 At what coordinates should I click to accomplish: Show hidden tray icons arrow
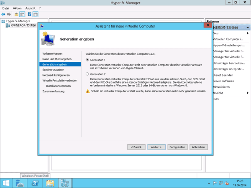[x=209, y=183]
